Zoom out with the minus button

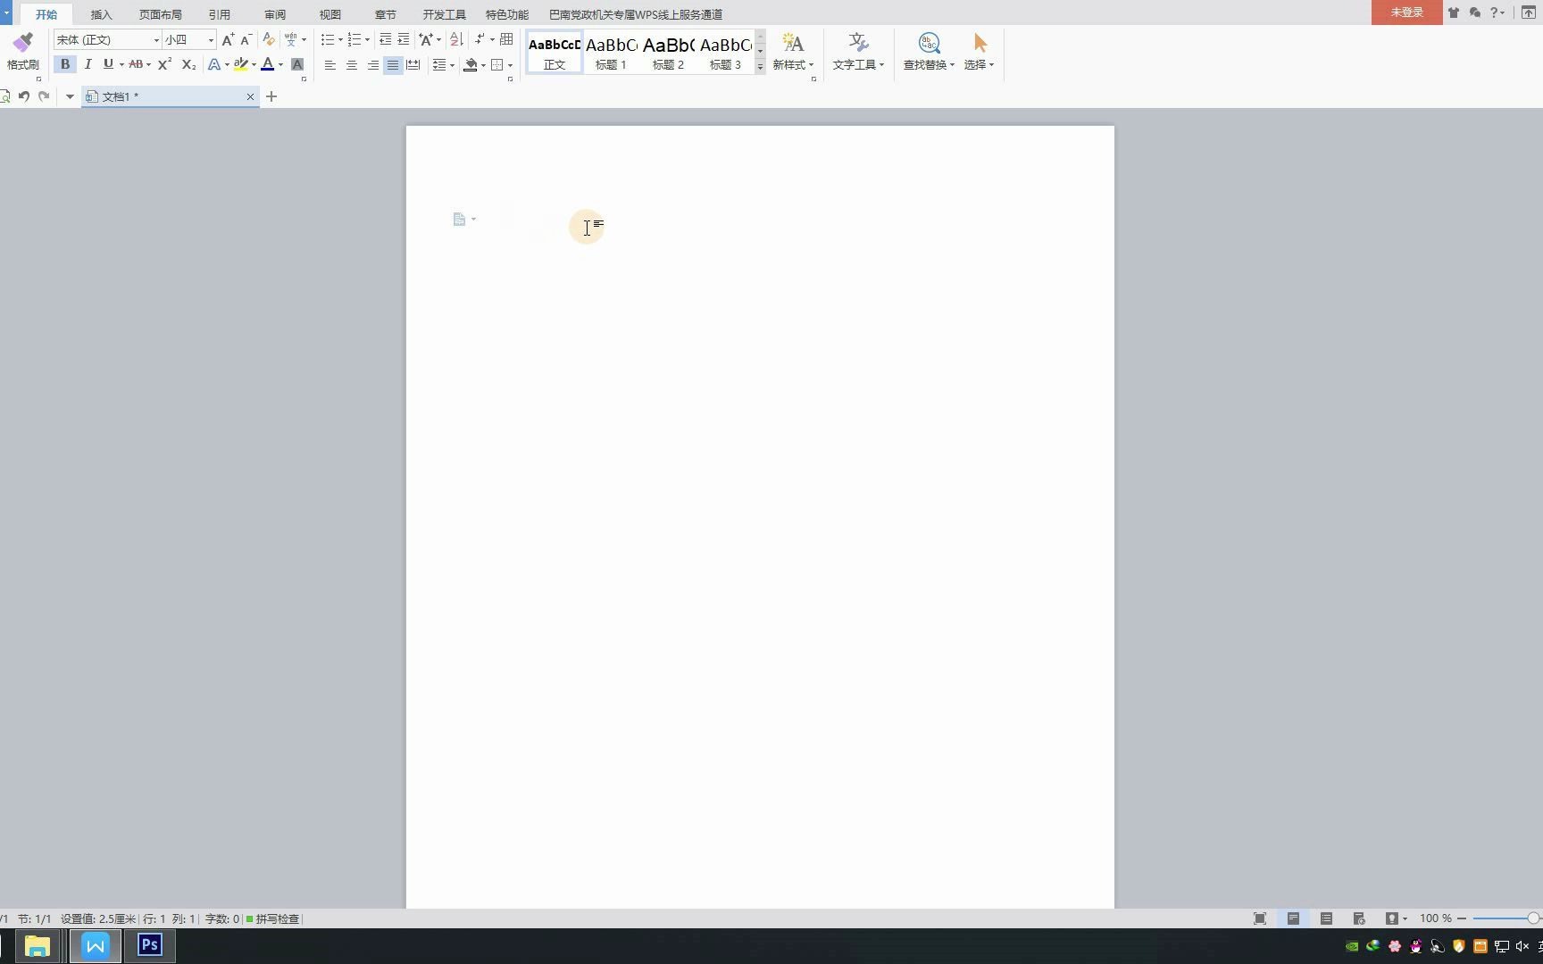tap(1461, 918)
